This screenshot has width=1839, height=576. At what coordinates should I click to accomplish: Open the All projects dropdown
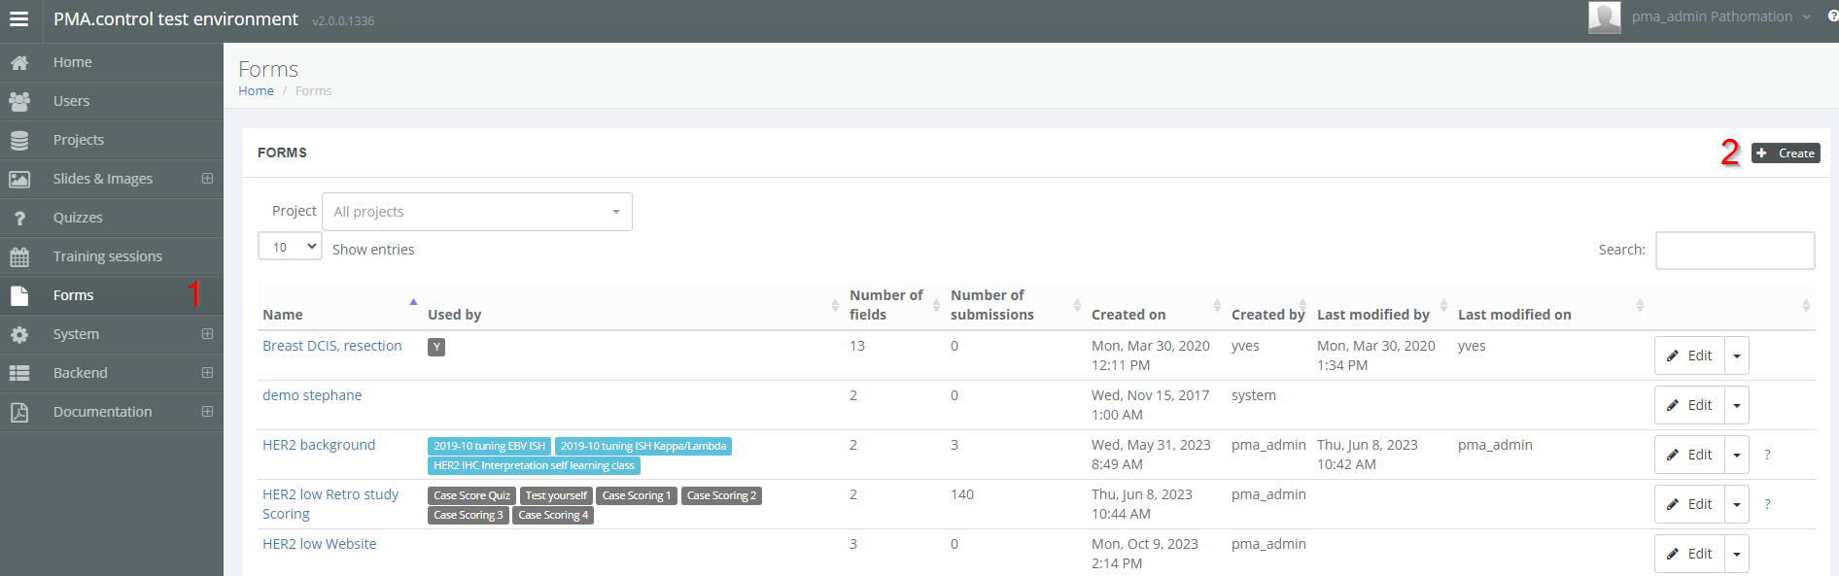pos(476,212)
